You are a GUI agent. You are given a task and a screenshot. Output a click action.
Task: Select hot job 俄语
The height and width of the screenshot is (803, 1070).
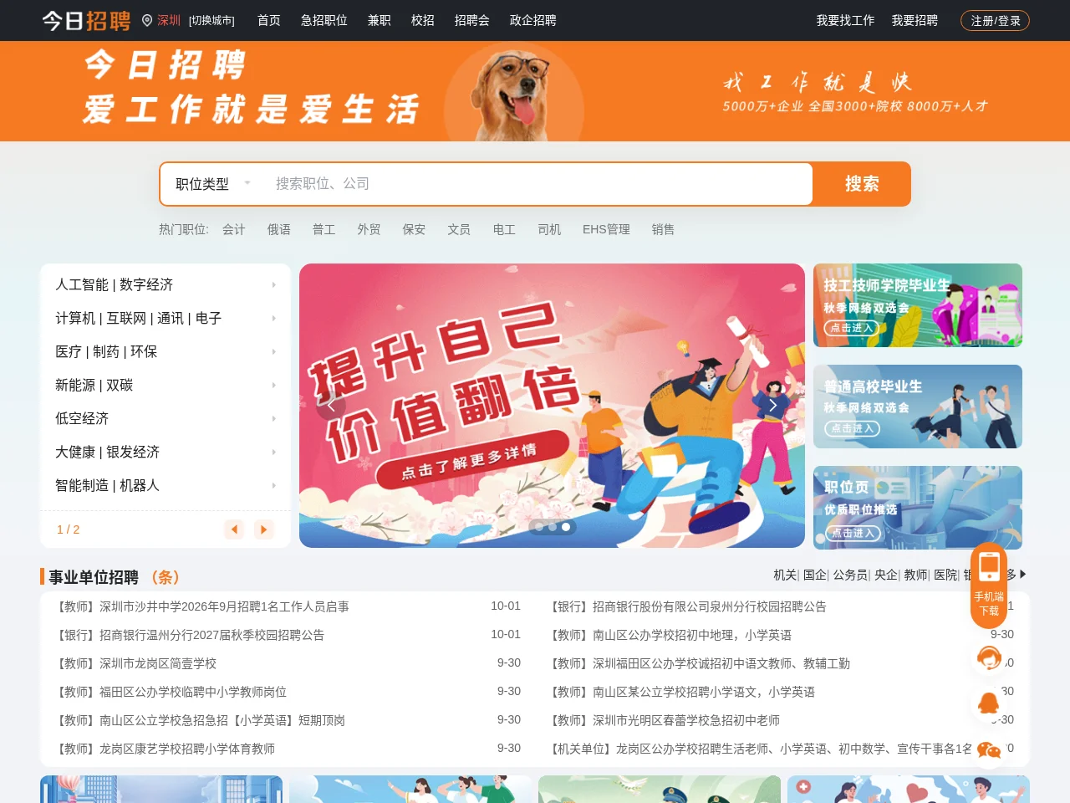pyautogui.click(x=279, y=229)
